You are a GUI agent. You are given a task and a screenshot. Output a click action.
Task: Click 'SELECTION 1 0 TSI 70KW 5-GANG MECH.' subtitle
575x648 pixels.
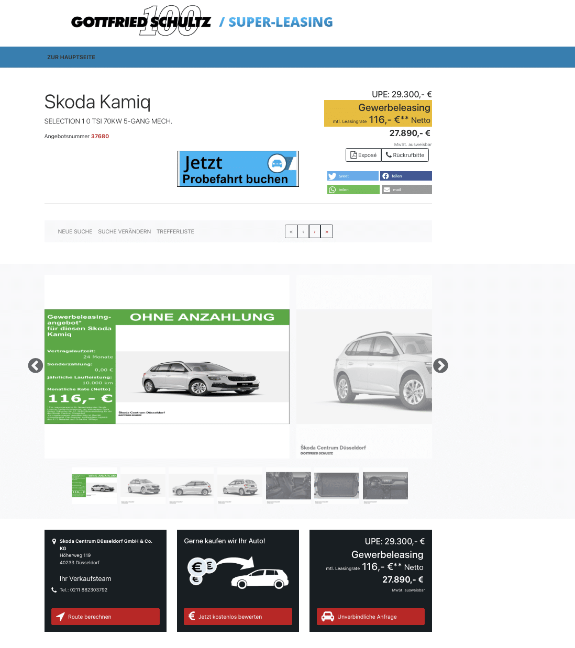click(108, 121)
